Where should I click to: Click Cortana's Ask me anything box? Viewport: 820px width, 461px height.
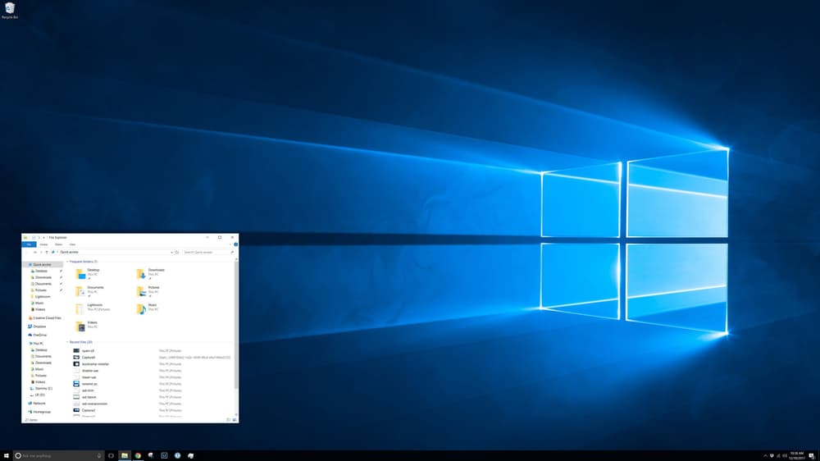click(x=57, y=456)
